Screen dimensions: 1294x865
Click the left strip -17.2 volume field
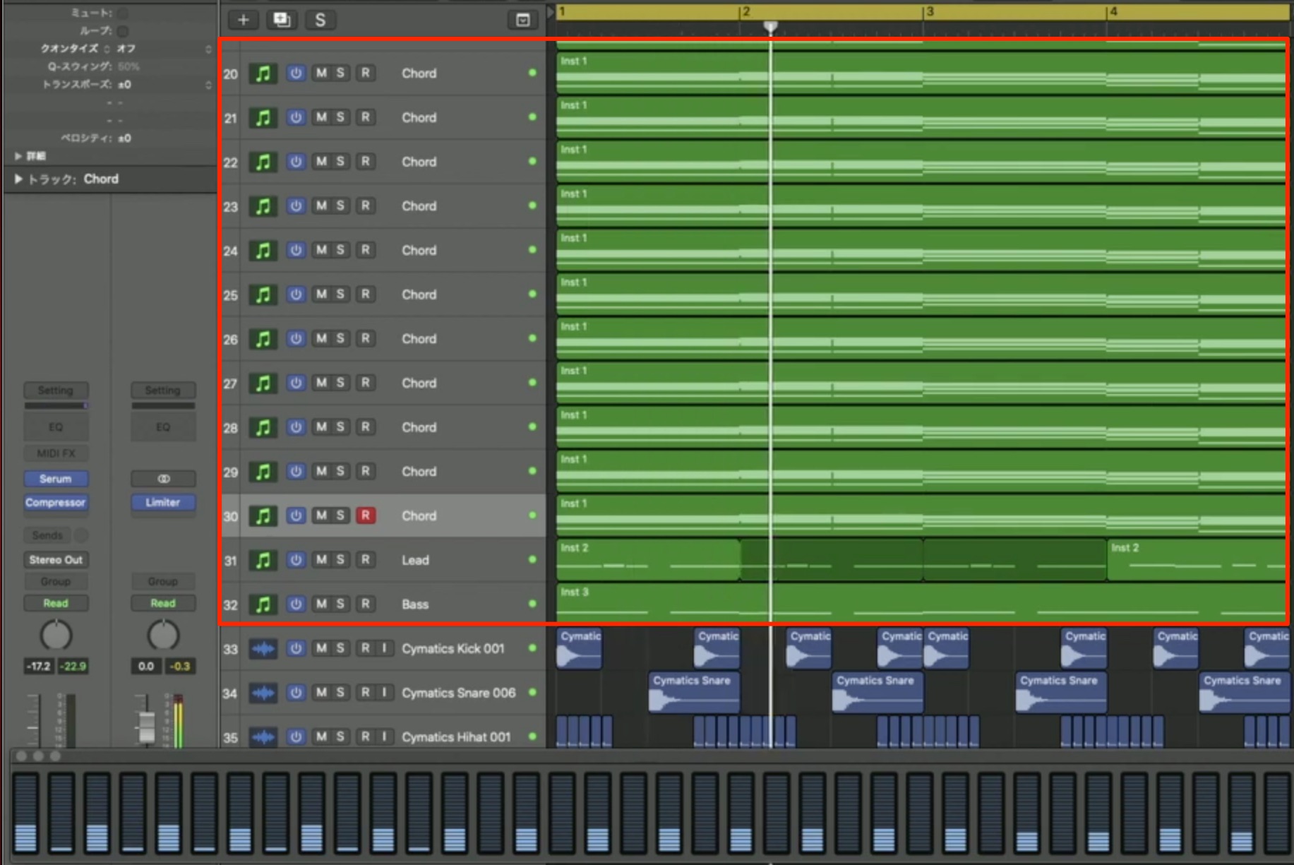[x=39, y=666]
